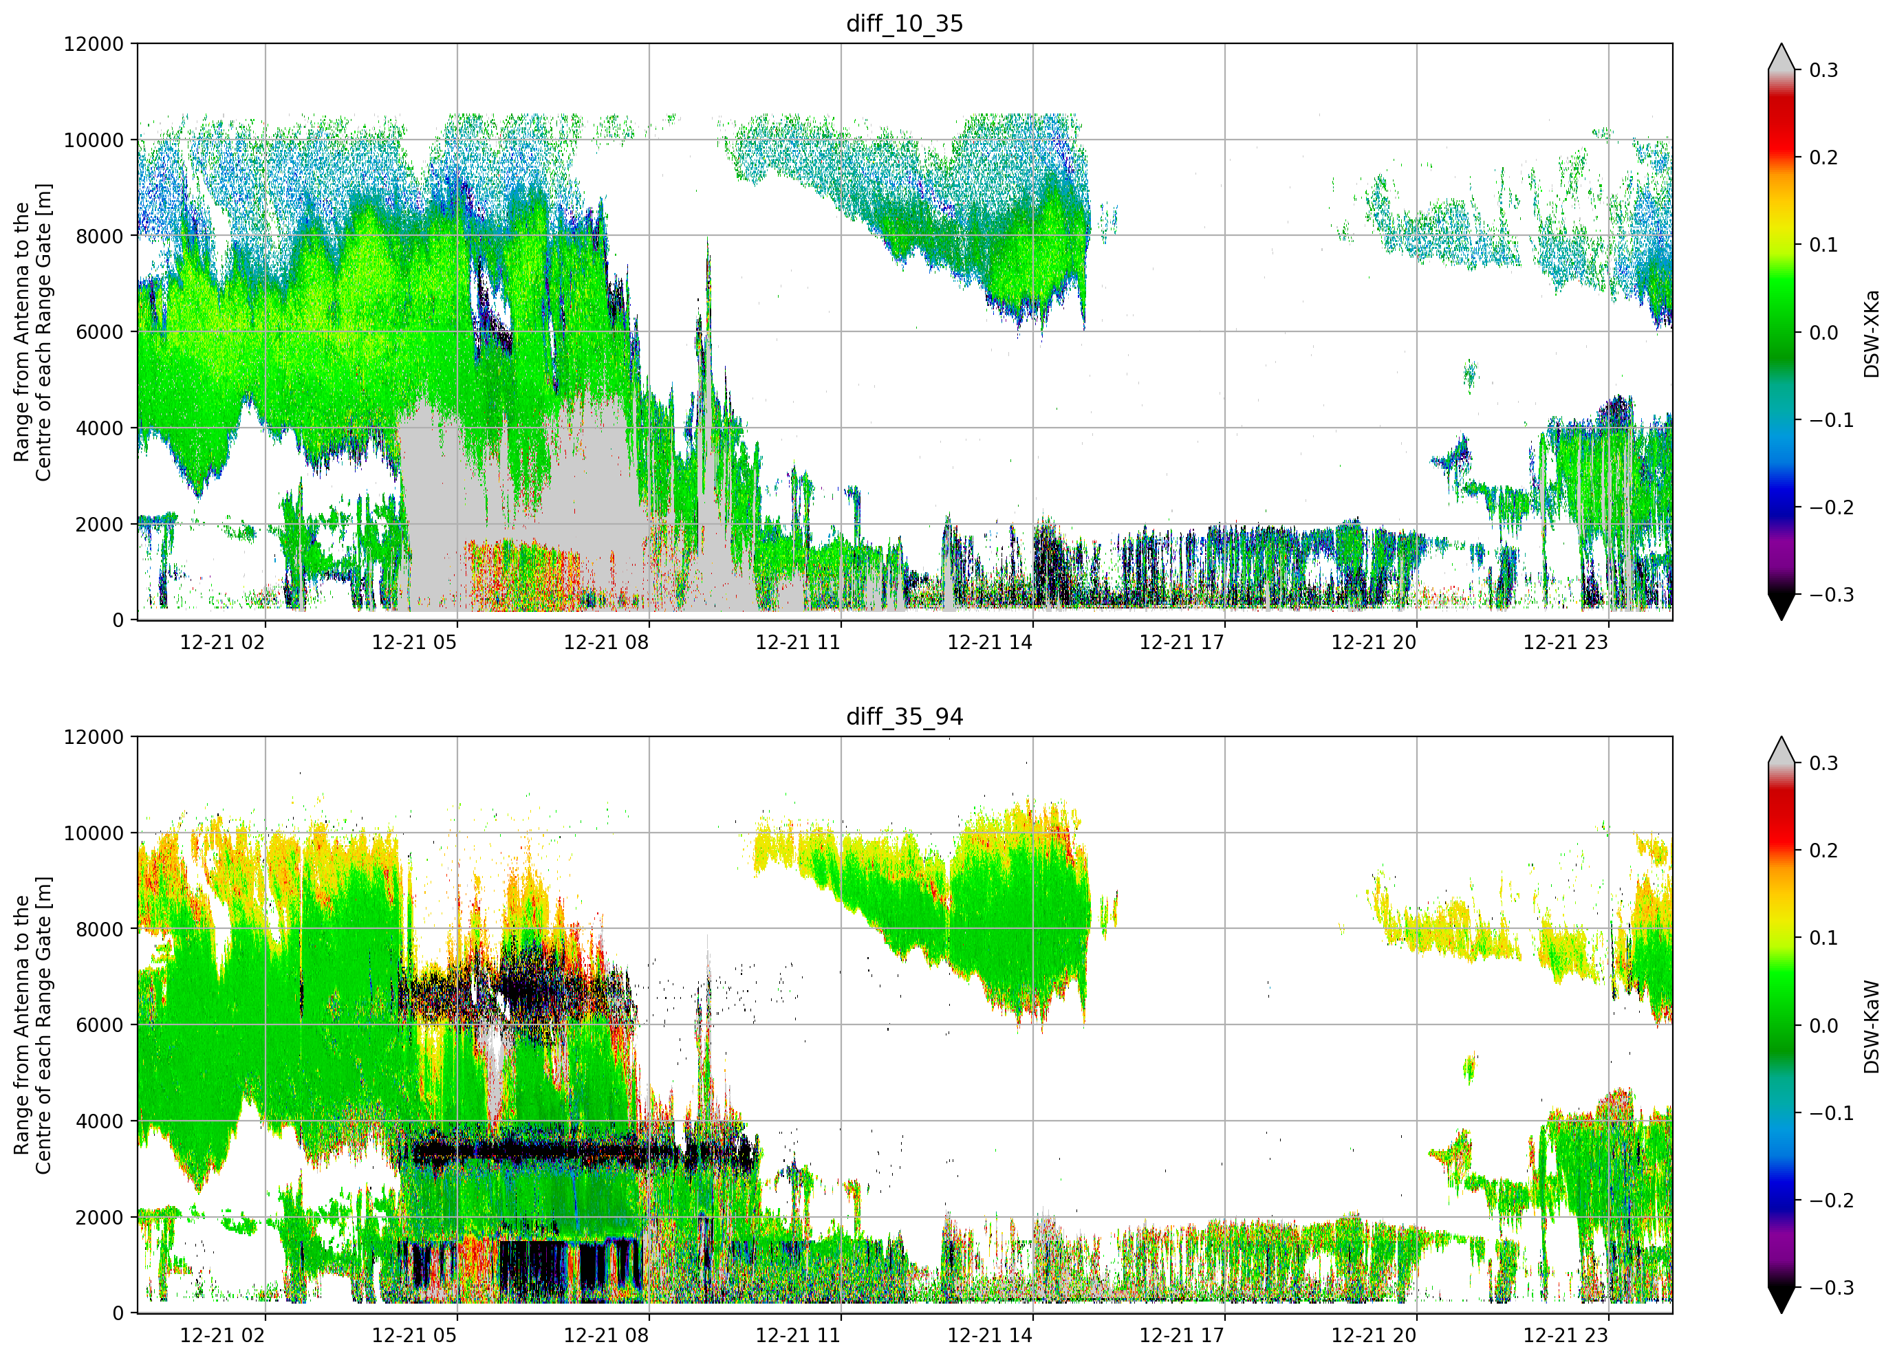
Task: Click the '0.3' tick on the DSW-XKa colorbar
Action: (x=1824, y=70)
